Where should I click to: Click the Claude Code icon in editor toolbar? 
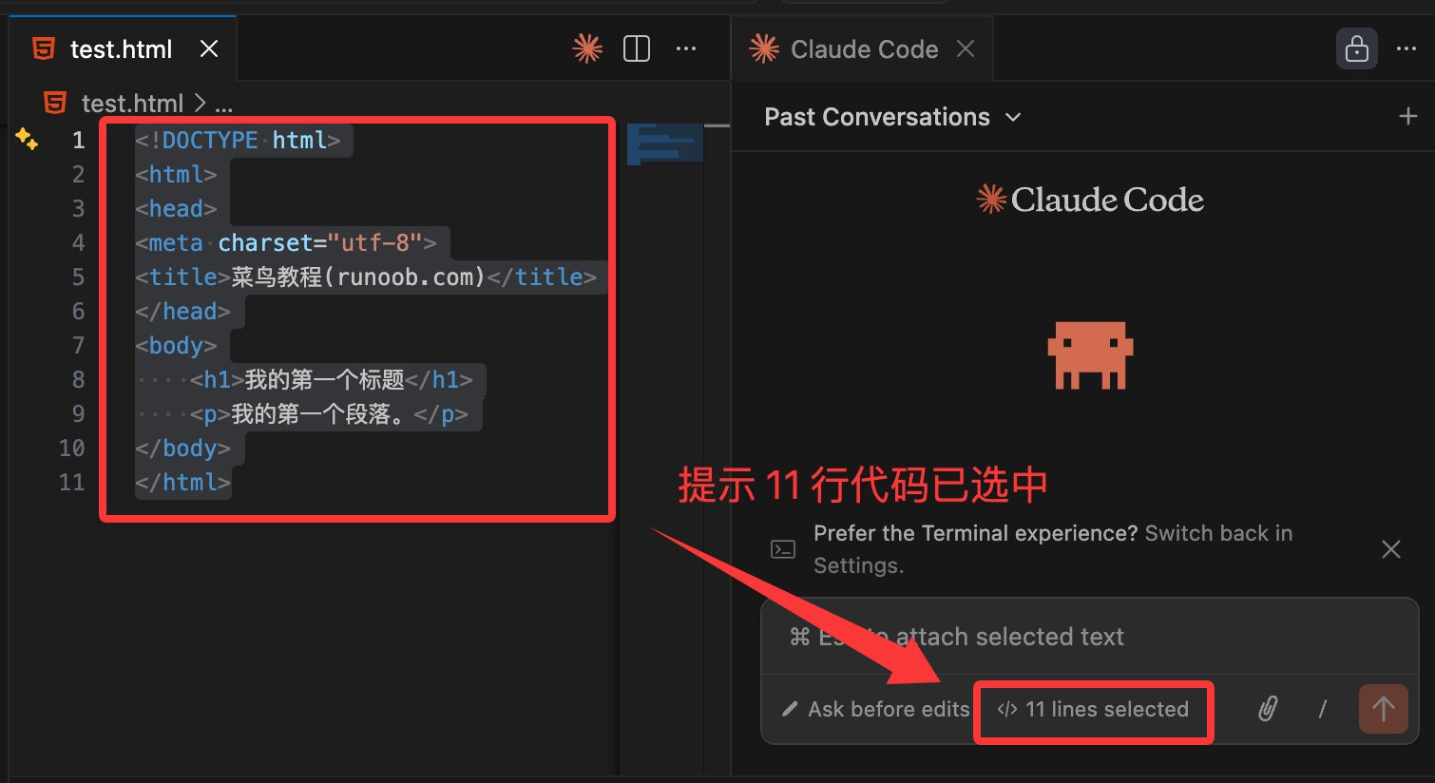587,48
